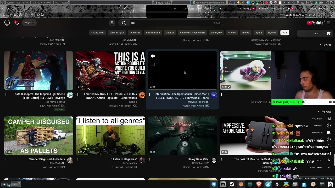Unmute the Spectacular Spider-Man video preview
335x188 pixels.
pyautogui.click(x=153, y=56)
